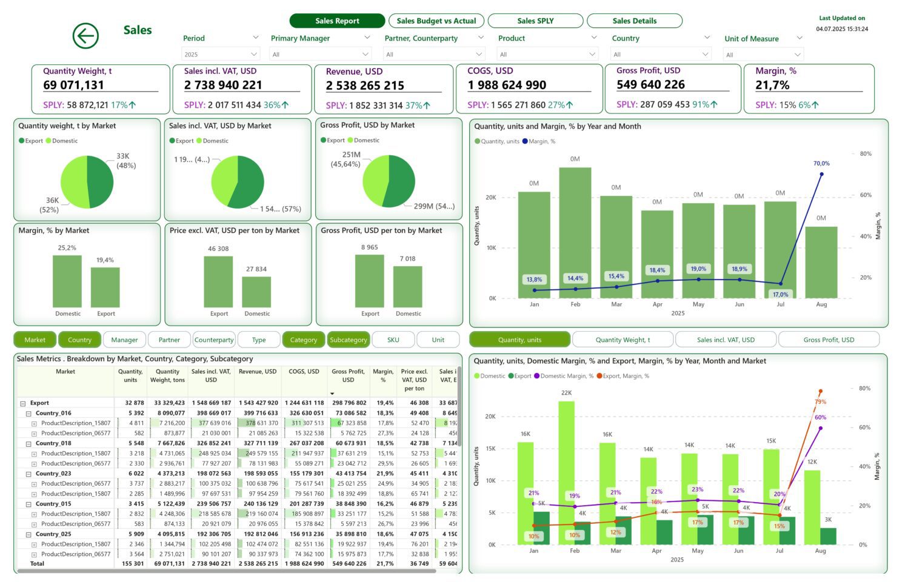This screenshot has height=587, width=905.
Task: Toggle the Market breakdown button
Action: click(35, 340)
